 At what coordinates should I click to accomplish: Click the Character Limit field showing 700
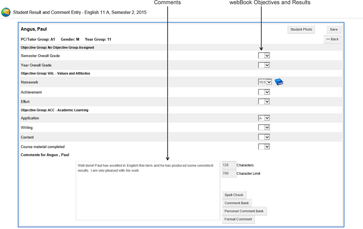[x=229, y=173]
